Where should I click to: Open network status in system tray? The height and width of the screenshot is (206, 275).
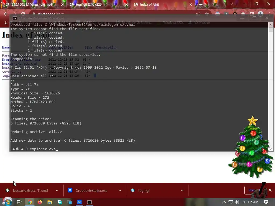pyautogui.click(x=231, y=202)
